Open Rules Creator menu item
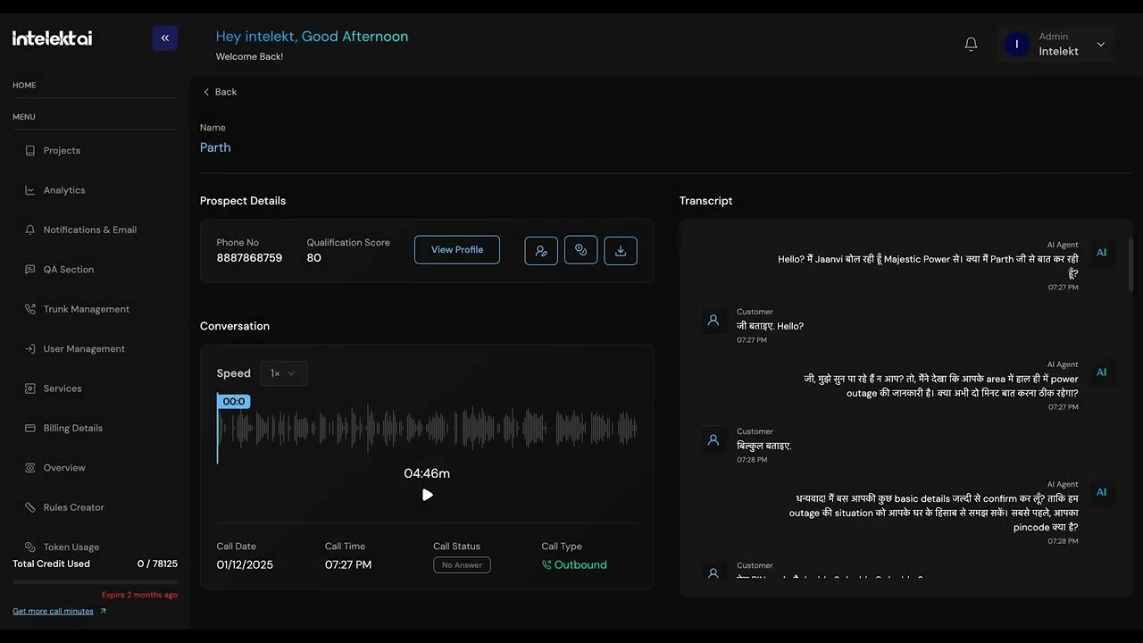1143x643 pixels. click(x=74, y=507)
